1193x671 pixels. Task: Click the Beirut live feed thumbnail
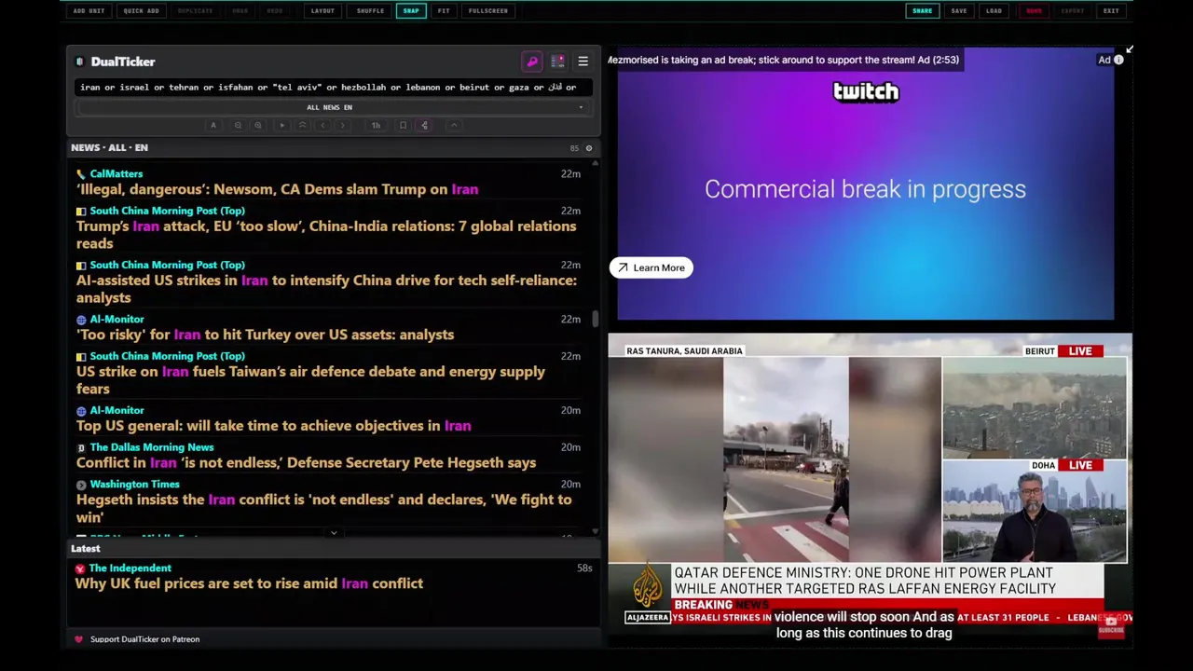coord(1034,408)
